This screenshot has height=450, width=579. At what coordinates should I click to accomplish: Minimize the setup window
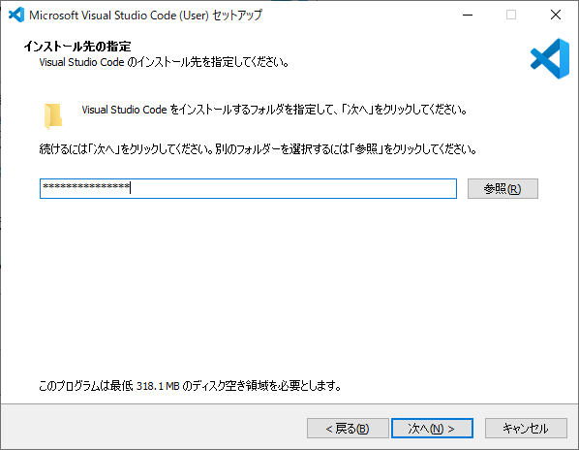[x=468, y=15]
